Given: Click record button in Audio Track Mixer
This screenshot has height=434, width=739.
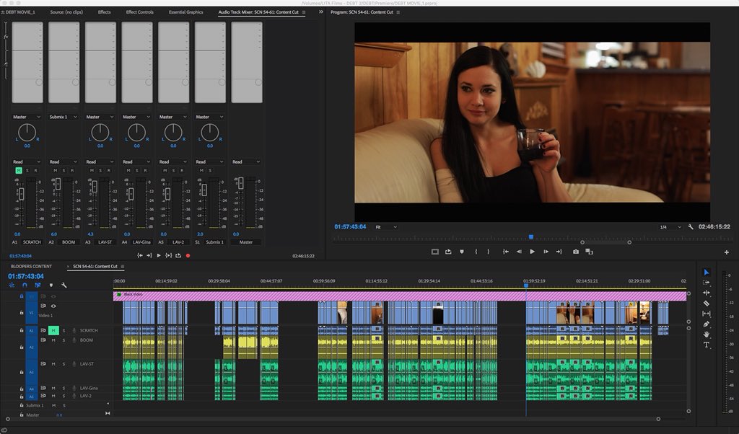Looking at the screenshot, I should tap(188, 256).
